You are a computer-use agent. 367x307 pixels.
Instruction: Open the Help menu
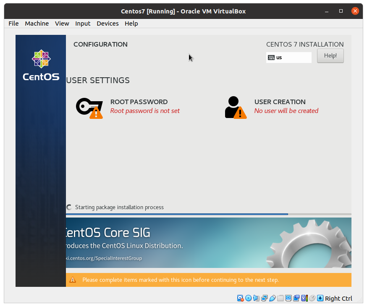131,24
